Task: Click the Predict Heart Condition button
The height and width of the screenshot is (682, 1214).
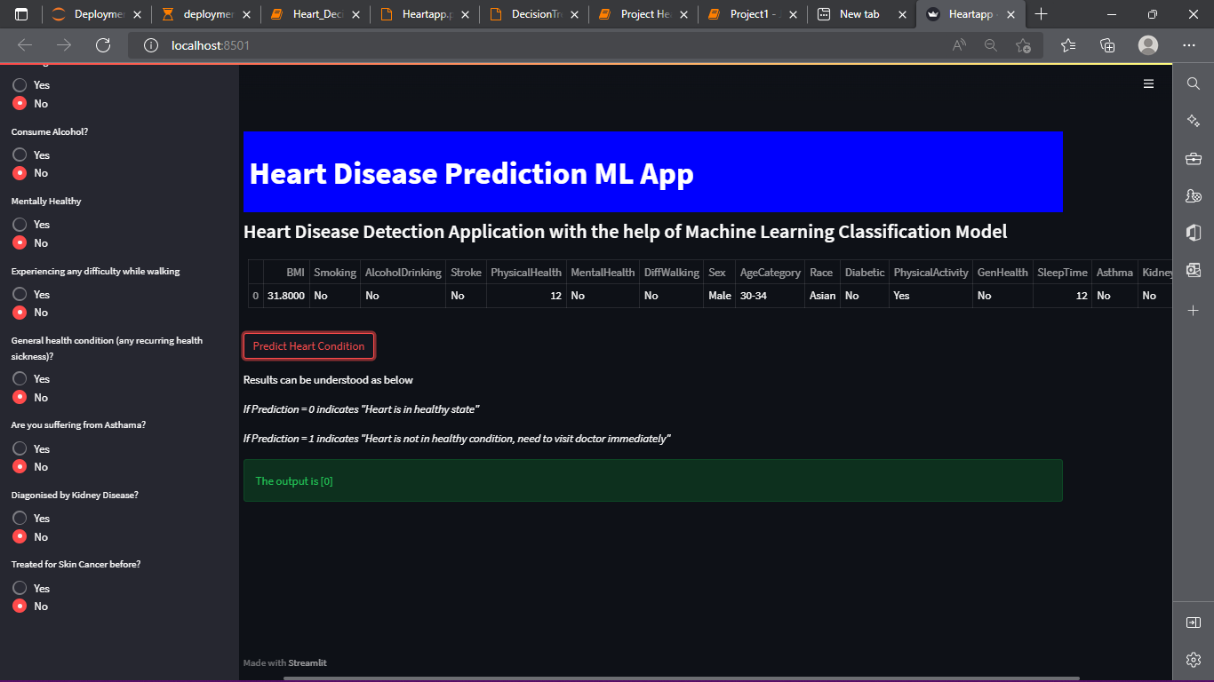Action: pyautogui.click(x=308, y=346)
